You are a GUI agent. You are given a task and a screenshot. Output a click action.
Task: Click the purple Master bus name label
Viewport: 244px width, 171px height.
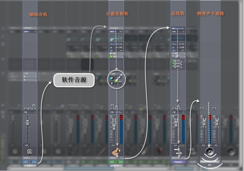click(x=178, y=162)
